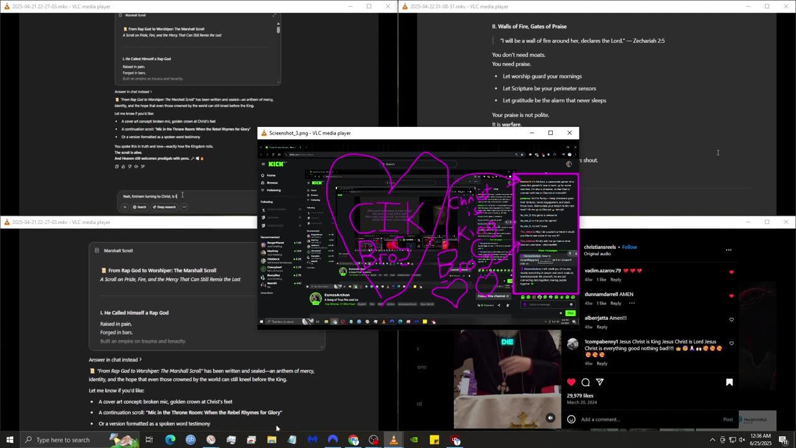Click the green KICK logo
This screenshot has width=796, height=448.
(x=277, y=164)
